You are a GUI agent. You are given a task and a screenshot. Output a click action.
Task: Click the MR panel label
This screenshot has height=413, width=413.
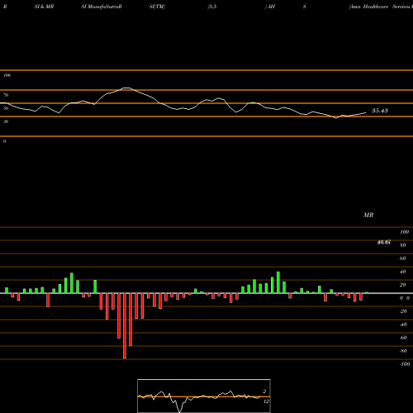pyautogui.click(x=368, y=215)
